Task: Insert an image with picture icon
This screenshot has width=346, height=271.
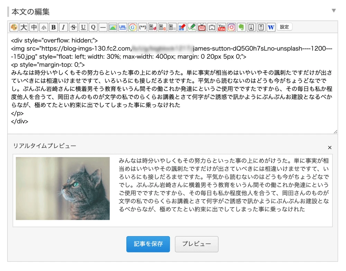Action: pos(113,27)
